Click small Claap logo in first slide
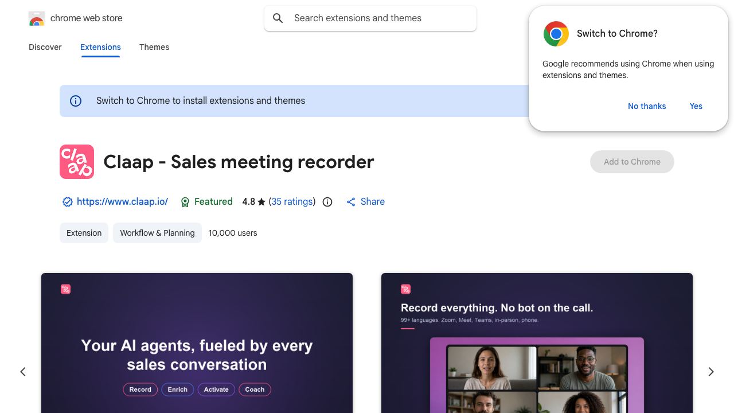This screenshot has width=734, height=413. [x=65, y=289]
